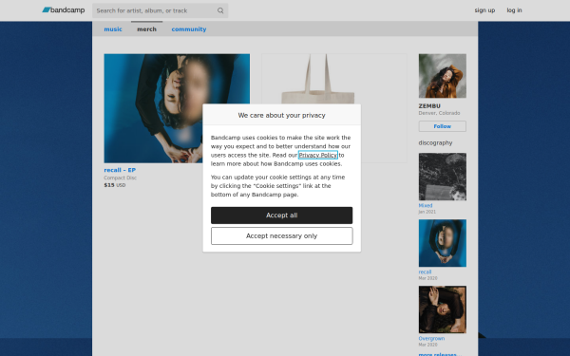Open the more releases link
Screen dimensions: 570x356
[x=440, y=354]
